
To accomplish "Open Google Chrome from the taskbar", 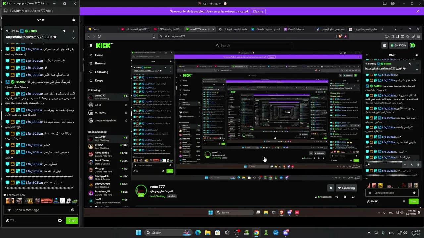I will (x=256, y=233).
